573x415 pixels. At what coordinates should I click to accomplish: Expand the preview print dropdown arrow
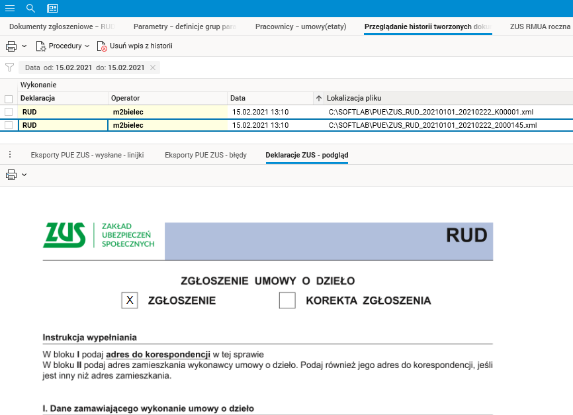24,175
